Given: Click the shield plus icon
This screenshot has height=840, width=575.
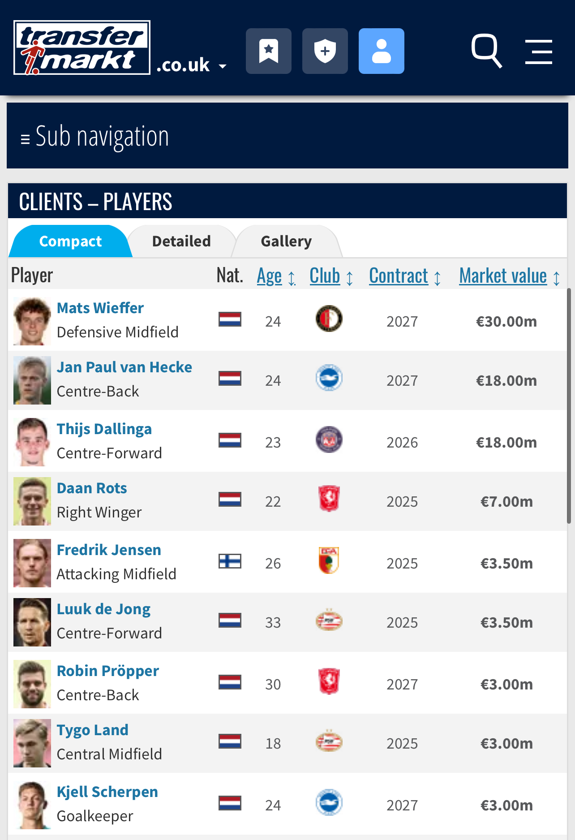Looking at the screenshot, I should [x=325, y=51].
